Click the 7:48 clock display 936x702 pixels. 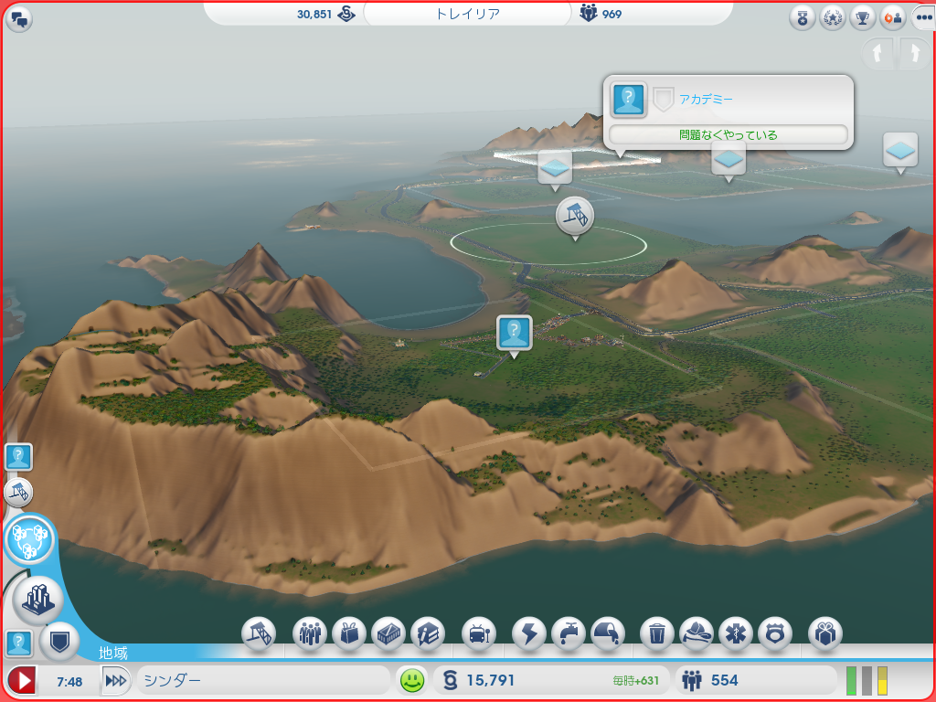(69, 681)
